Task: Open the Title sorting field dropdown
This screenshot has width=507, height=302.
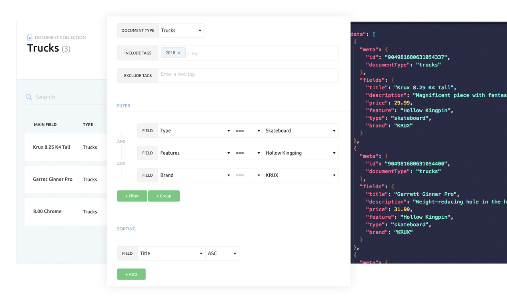Action: click(x=171, y=254)
